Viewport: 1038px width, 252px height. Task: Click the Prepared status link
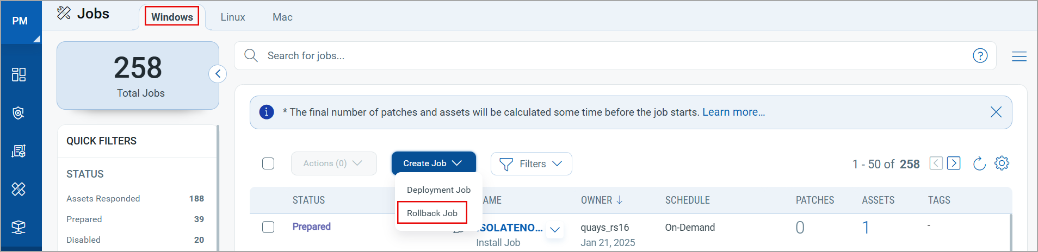click(311, 226)
